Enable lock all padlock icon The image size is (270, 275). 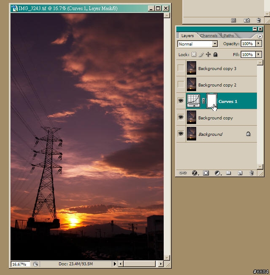[215, 54]
